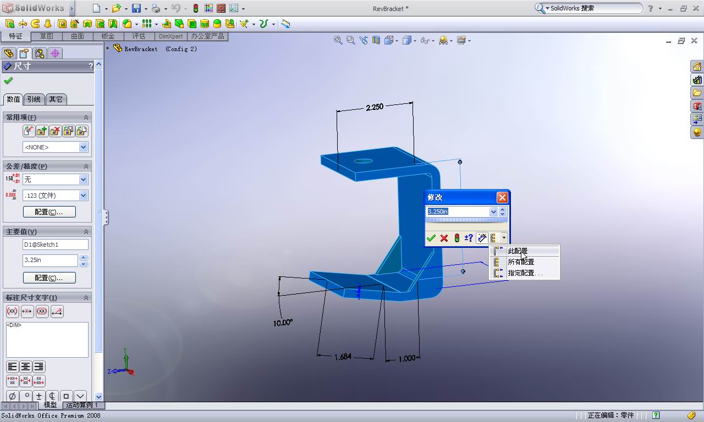The width and height of the screenshot is (704, 422).
Task: Click 配置(C)... button under 公差/精度
Action: click(49, 212)
